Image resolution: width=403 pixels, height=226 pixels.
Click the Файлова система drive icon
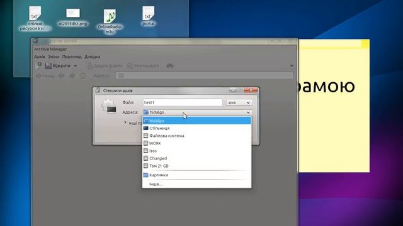click(145, 136)
